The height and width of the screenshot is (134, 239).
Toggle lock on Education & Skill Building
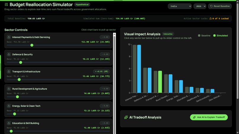9,123
